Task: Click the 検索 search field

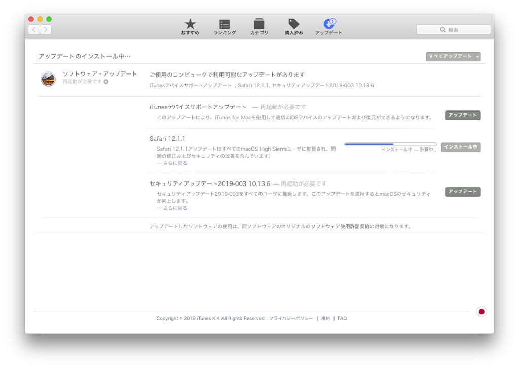Action: 453,30
